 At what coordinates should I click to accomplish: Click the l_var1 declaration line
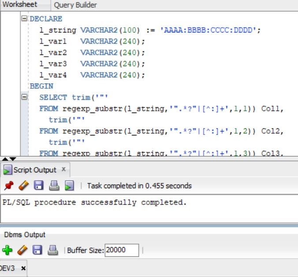click(92, 41)
